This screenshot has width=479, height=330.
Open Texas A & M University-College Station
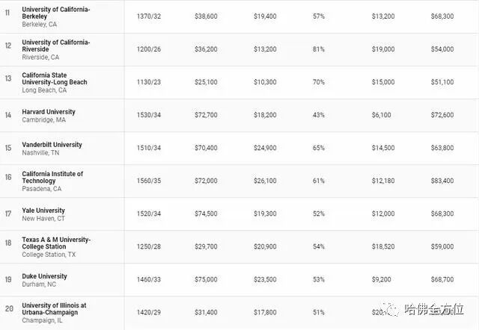(56, 243)
